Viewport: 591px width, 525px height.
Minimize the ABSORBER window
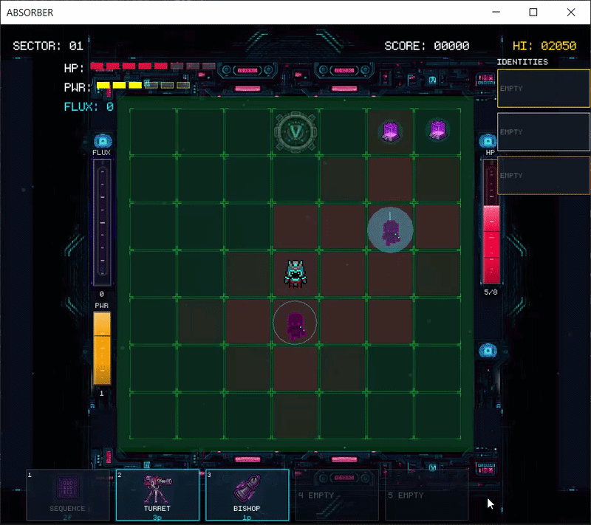click(x=496, y=13)
